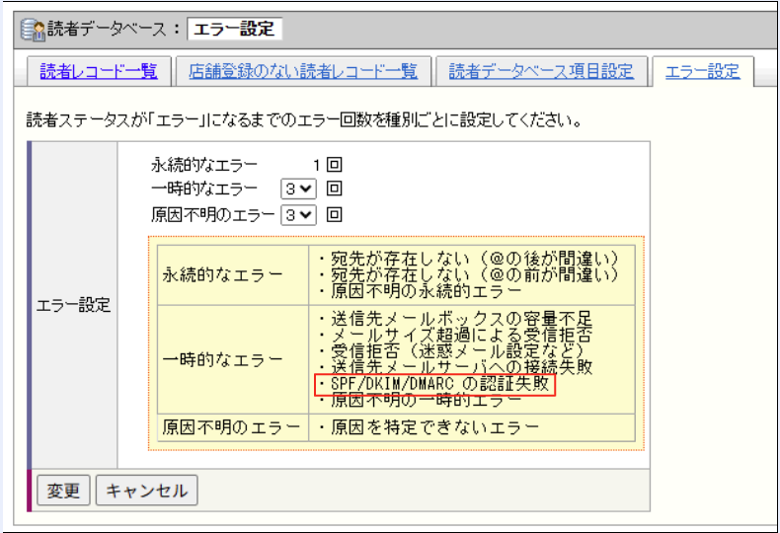Screen dimensions: 780x533
Task: Go to 読者データベース項目設定 tab
Action: (541, 71)
